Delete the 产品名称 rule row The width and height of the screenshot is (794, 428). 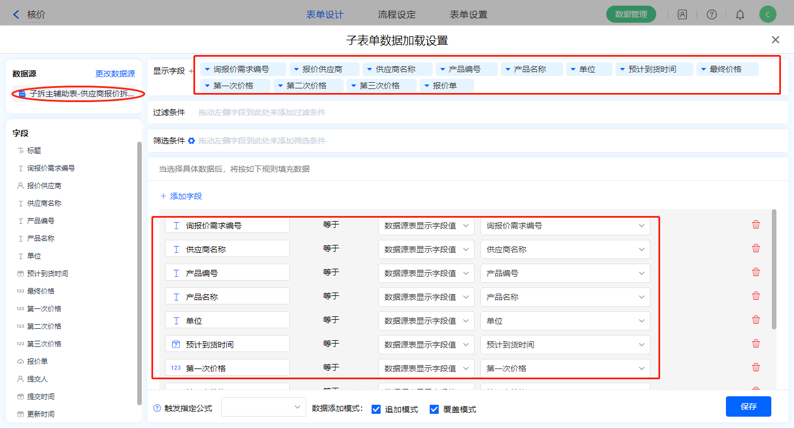[x=755, y=296]
